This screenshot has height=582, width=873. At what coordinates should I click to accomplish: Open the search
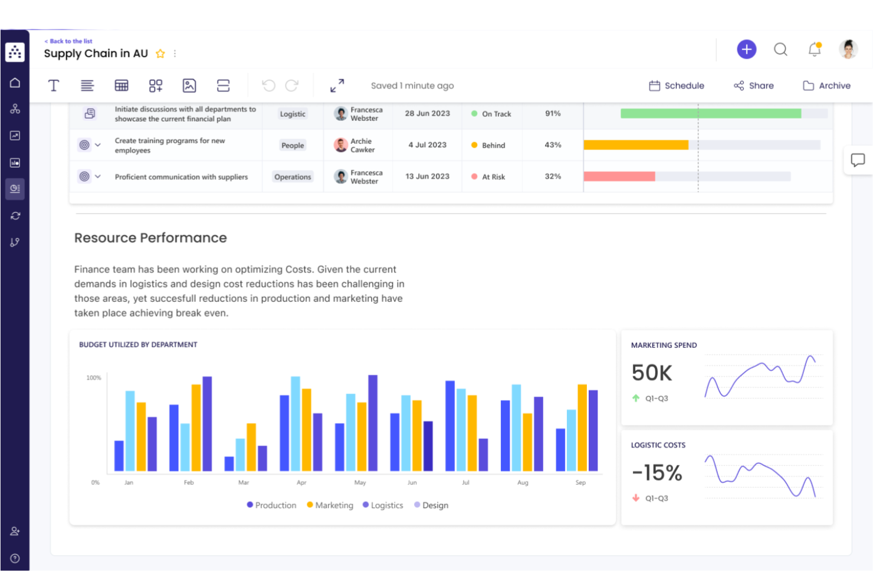(x=780, y=50)
